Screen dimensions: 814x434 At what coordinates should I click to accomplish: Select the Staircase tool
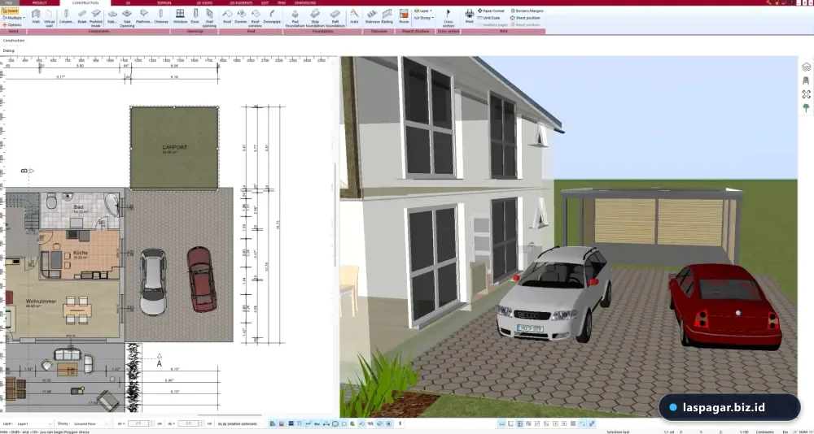pos(372,16)
